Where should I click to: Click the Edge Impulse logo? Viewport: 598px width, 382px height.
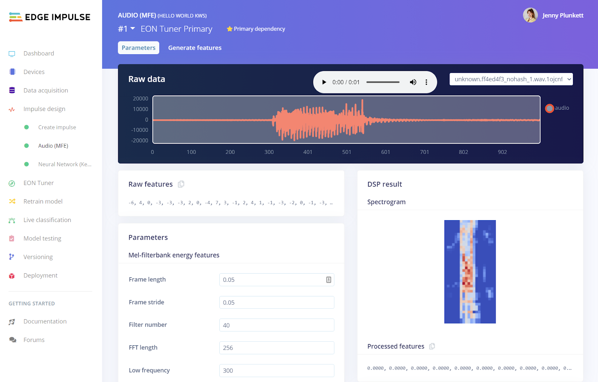[49, 17]
